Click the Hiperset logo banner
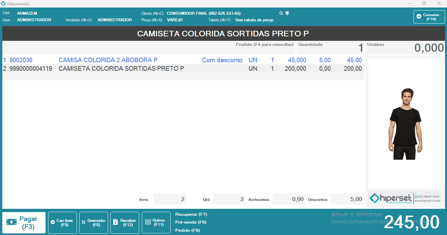447x235 pixels. click(x=404, y=198)
